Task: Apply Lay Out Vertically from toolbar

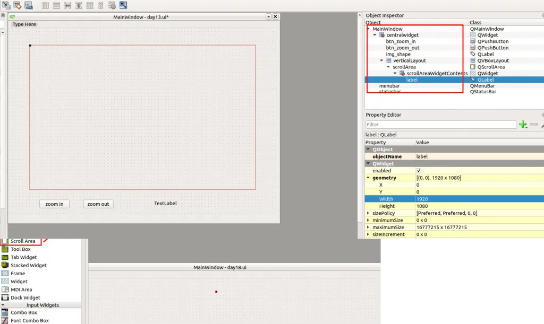Action: [56, 5]
